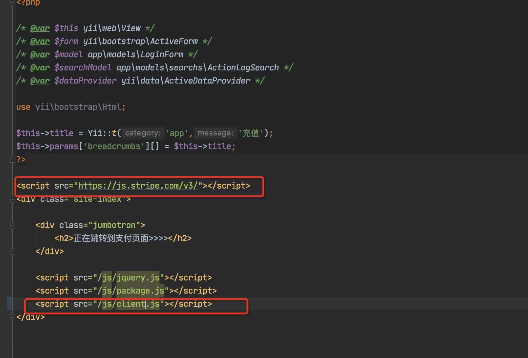Open the https://js.stripe.com/v3/ hyperlink
Viewport: 528px width, 358px height.
[x=138, y=185]
